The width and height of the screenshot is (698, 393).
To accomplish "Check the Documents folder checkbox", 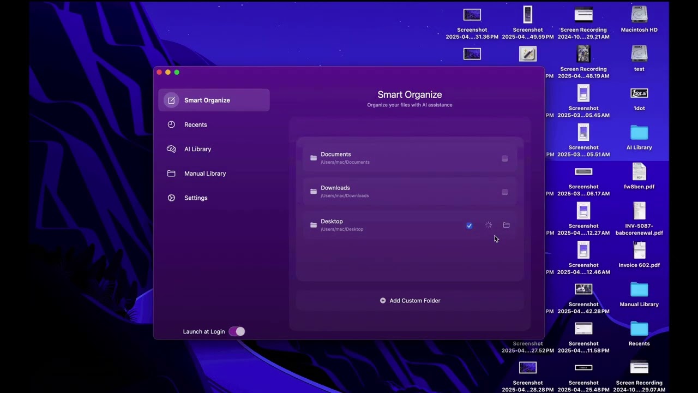I will tap(504, 158).
